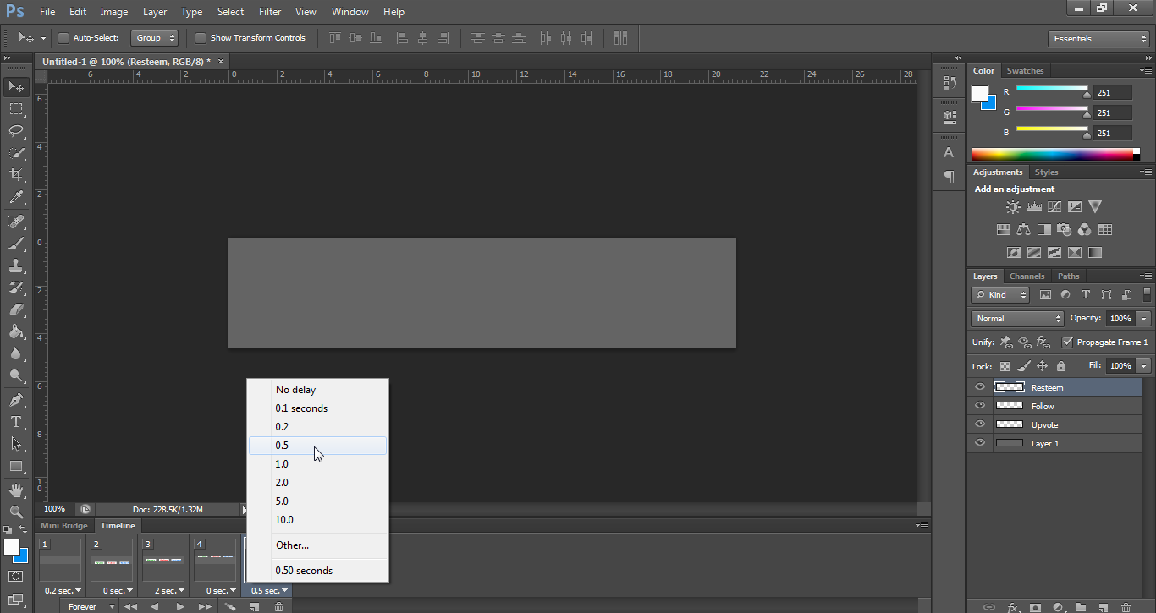The image size is (1156, 613).
Task: Delete layer with the trash icon
Action: pyautogui.click(x=1126, y=607)
